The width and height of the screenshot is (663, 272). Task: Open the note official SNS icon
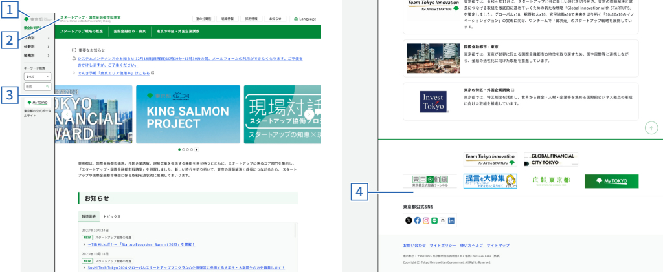pos(443,220)
